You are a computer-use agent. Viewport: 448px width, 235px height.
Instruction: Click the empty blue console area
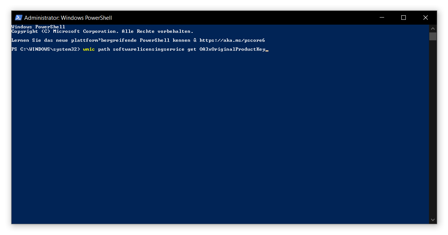[220, 138]
